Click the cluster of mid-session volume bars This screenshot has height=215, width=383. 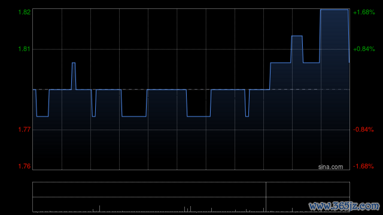tap(187, 209)
